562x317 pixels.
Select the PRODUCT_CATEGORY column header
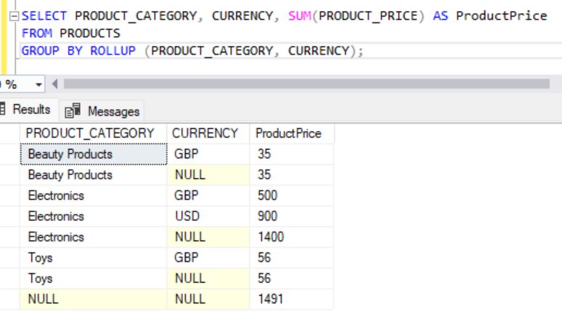(x=89, y=133)
